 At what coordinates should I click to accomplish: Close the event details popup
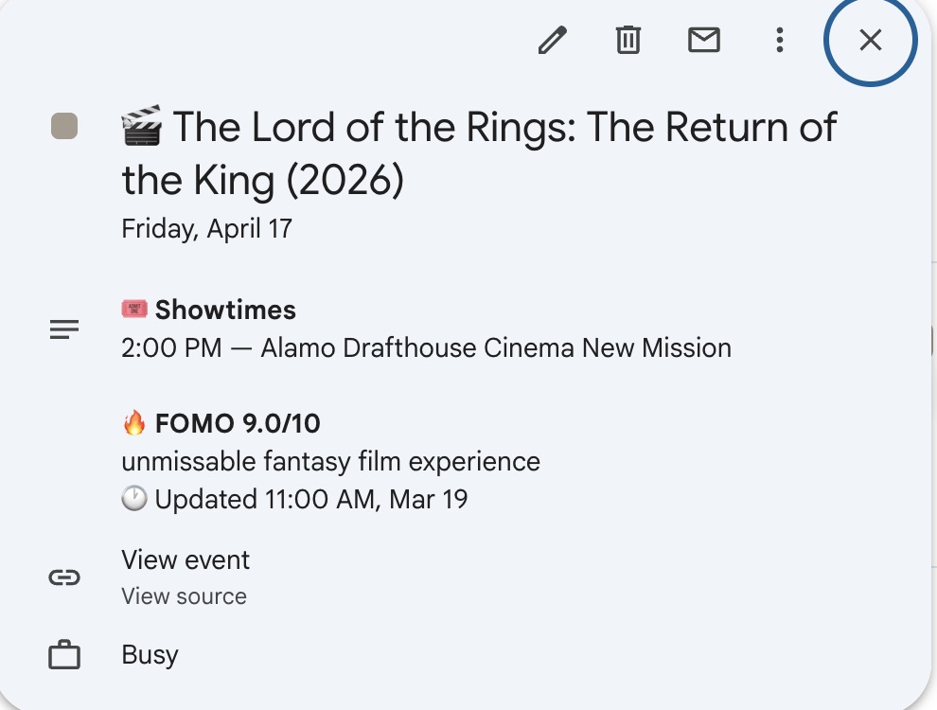click(869, 41)
